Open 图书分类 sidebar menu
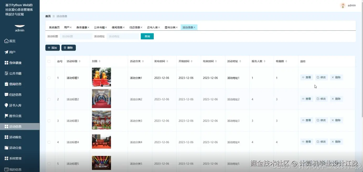The height and width of the screenshot is (172, 363). pyautogui.click(x=20, y=116)
